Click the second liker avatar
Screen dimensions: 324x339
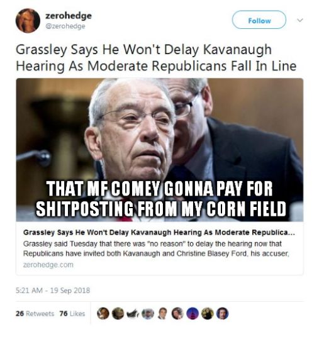click(118, 313)
